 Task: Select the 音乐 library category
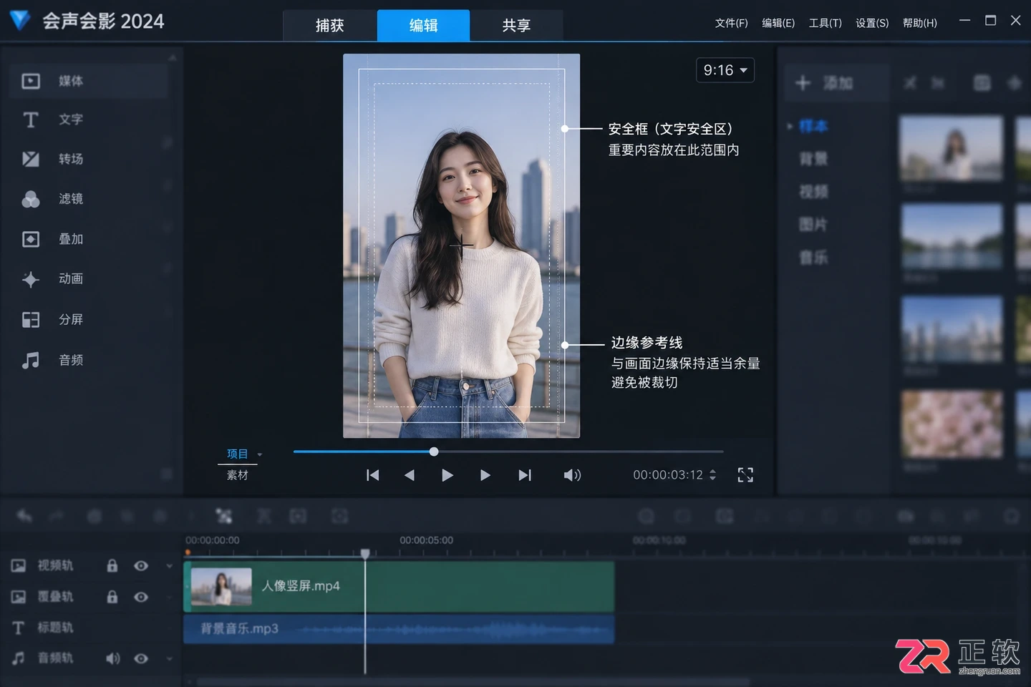813,258
